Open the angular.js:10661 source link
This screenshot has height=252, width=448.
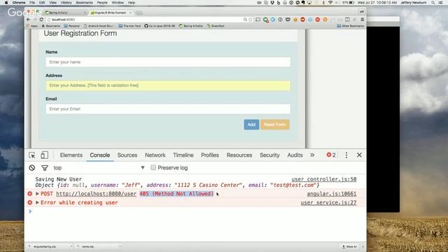coord(331,194)
